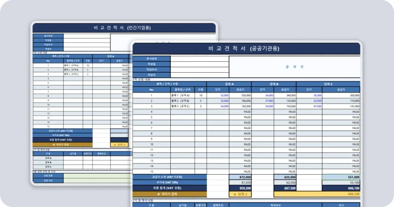
Task: Click 납기일 header in 공공기관용 sheet
Action: (x=183, y=205)
